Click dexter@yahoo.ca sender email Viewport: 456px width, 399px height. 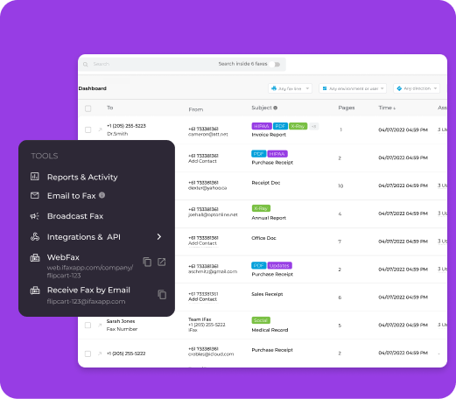[207, 188]
